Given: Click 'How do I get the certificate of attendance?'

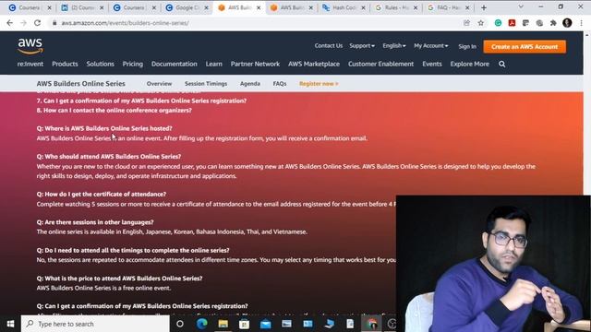Looking at the screenshot, I should pyautogui.click(x=101, y=195).
